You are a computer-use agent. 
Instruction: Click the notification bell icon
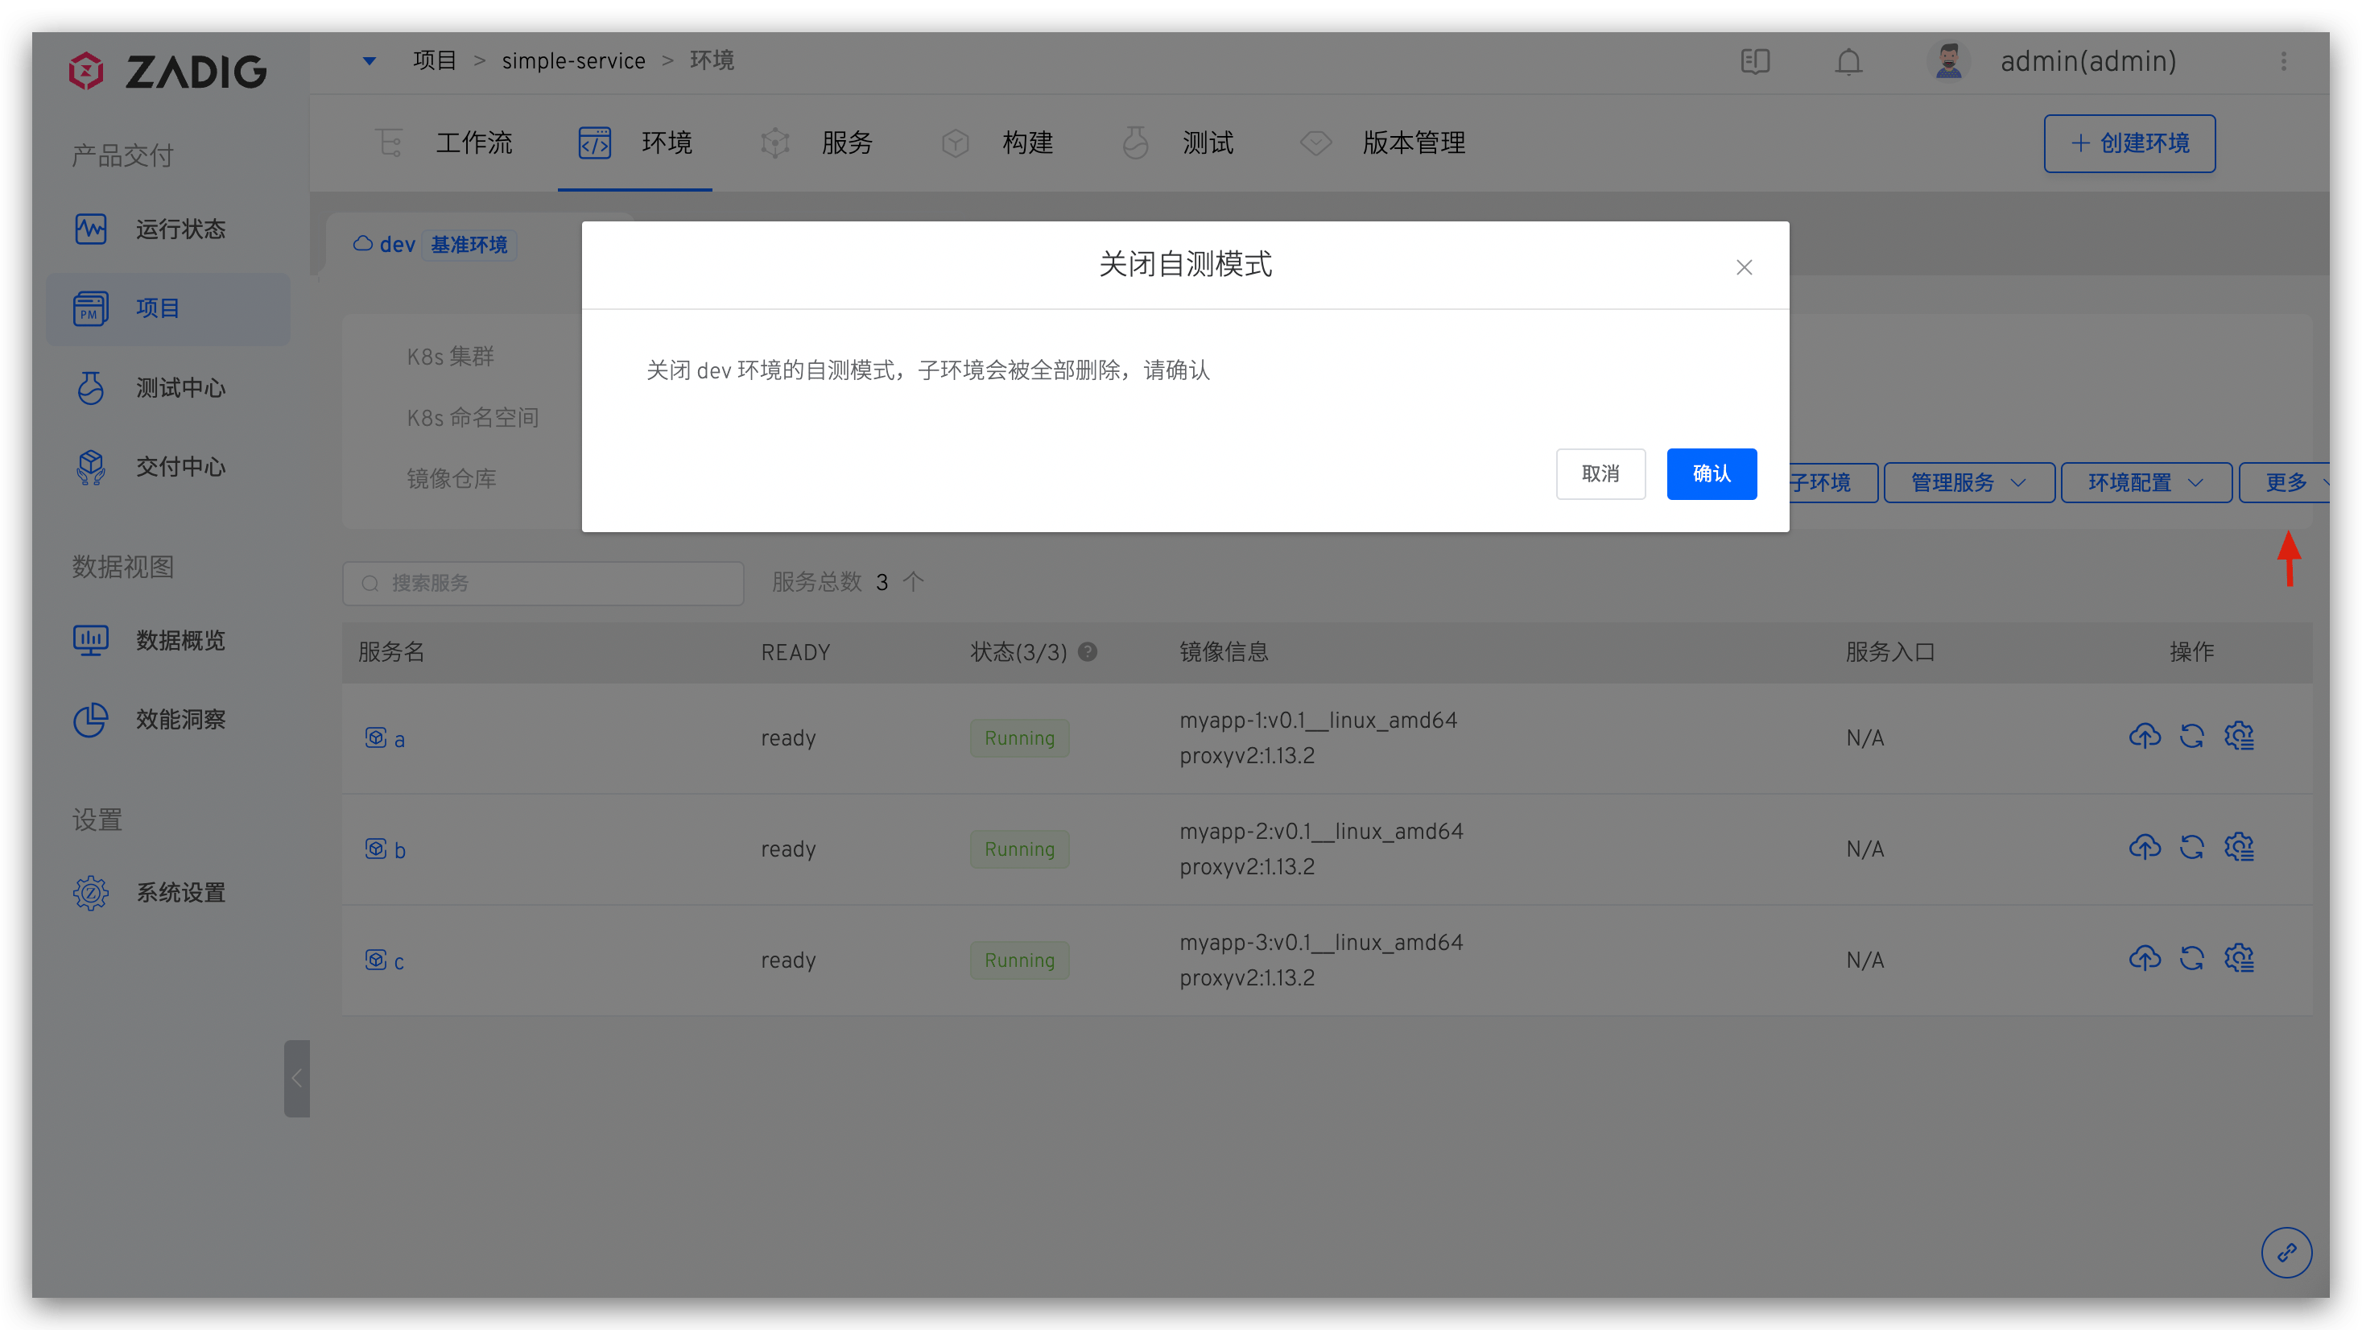tap(1848, 61)
